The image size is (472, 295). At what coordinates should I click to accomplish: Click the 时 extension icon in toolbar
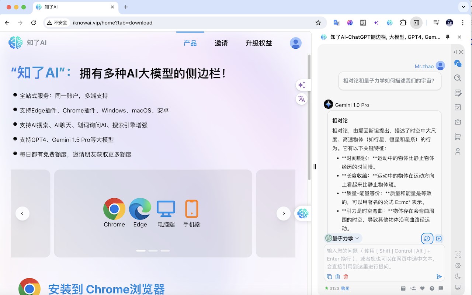click(x=363, y=22)
